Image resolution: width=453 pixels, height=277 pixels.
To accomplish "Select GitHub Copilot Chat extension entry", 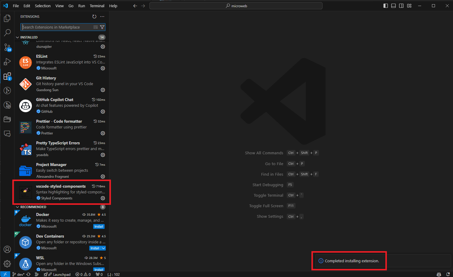I will [62, 106].
